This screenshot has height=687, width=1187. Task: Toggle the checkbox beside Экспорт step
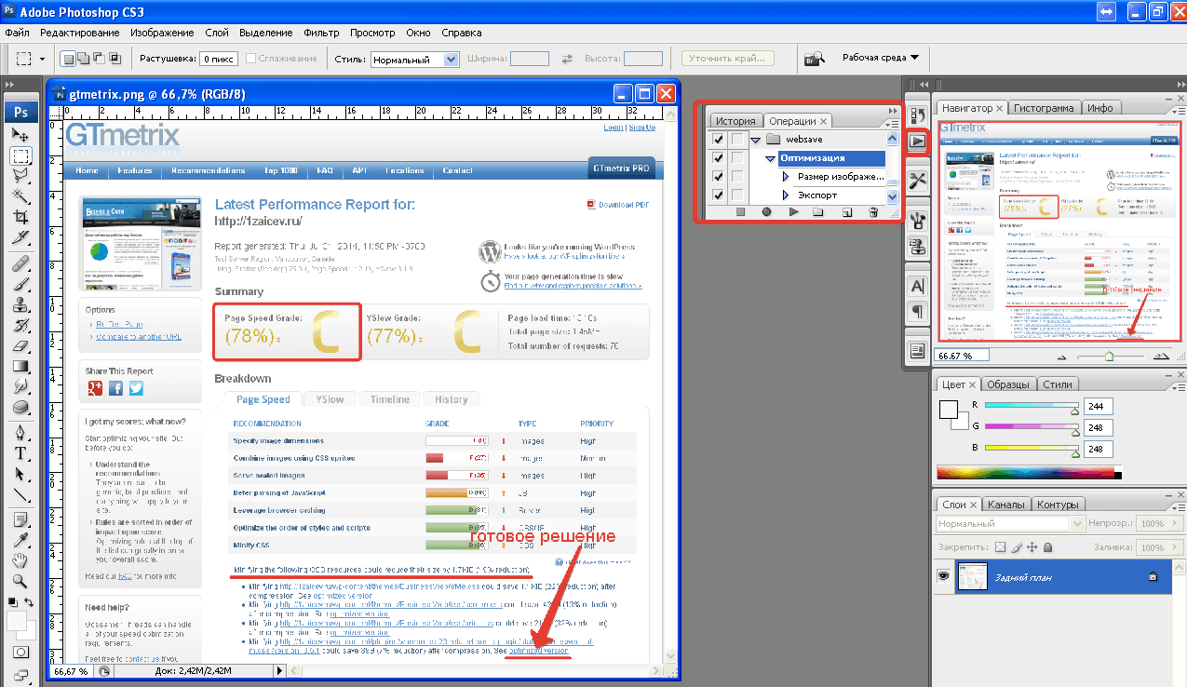tap(718, 195)
